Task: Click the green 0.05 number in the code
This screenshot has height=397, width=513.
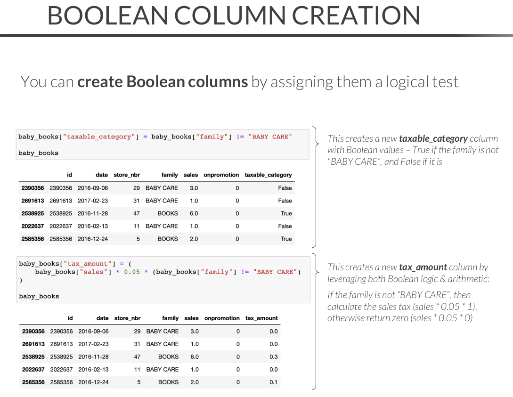Action: coord(132,272)
